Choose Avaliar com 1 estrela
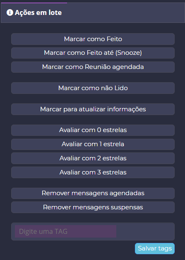The height and width of the screenshot is (260, 185). 93,144
